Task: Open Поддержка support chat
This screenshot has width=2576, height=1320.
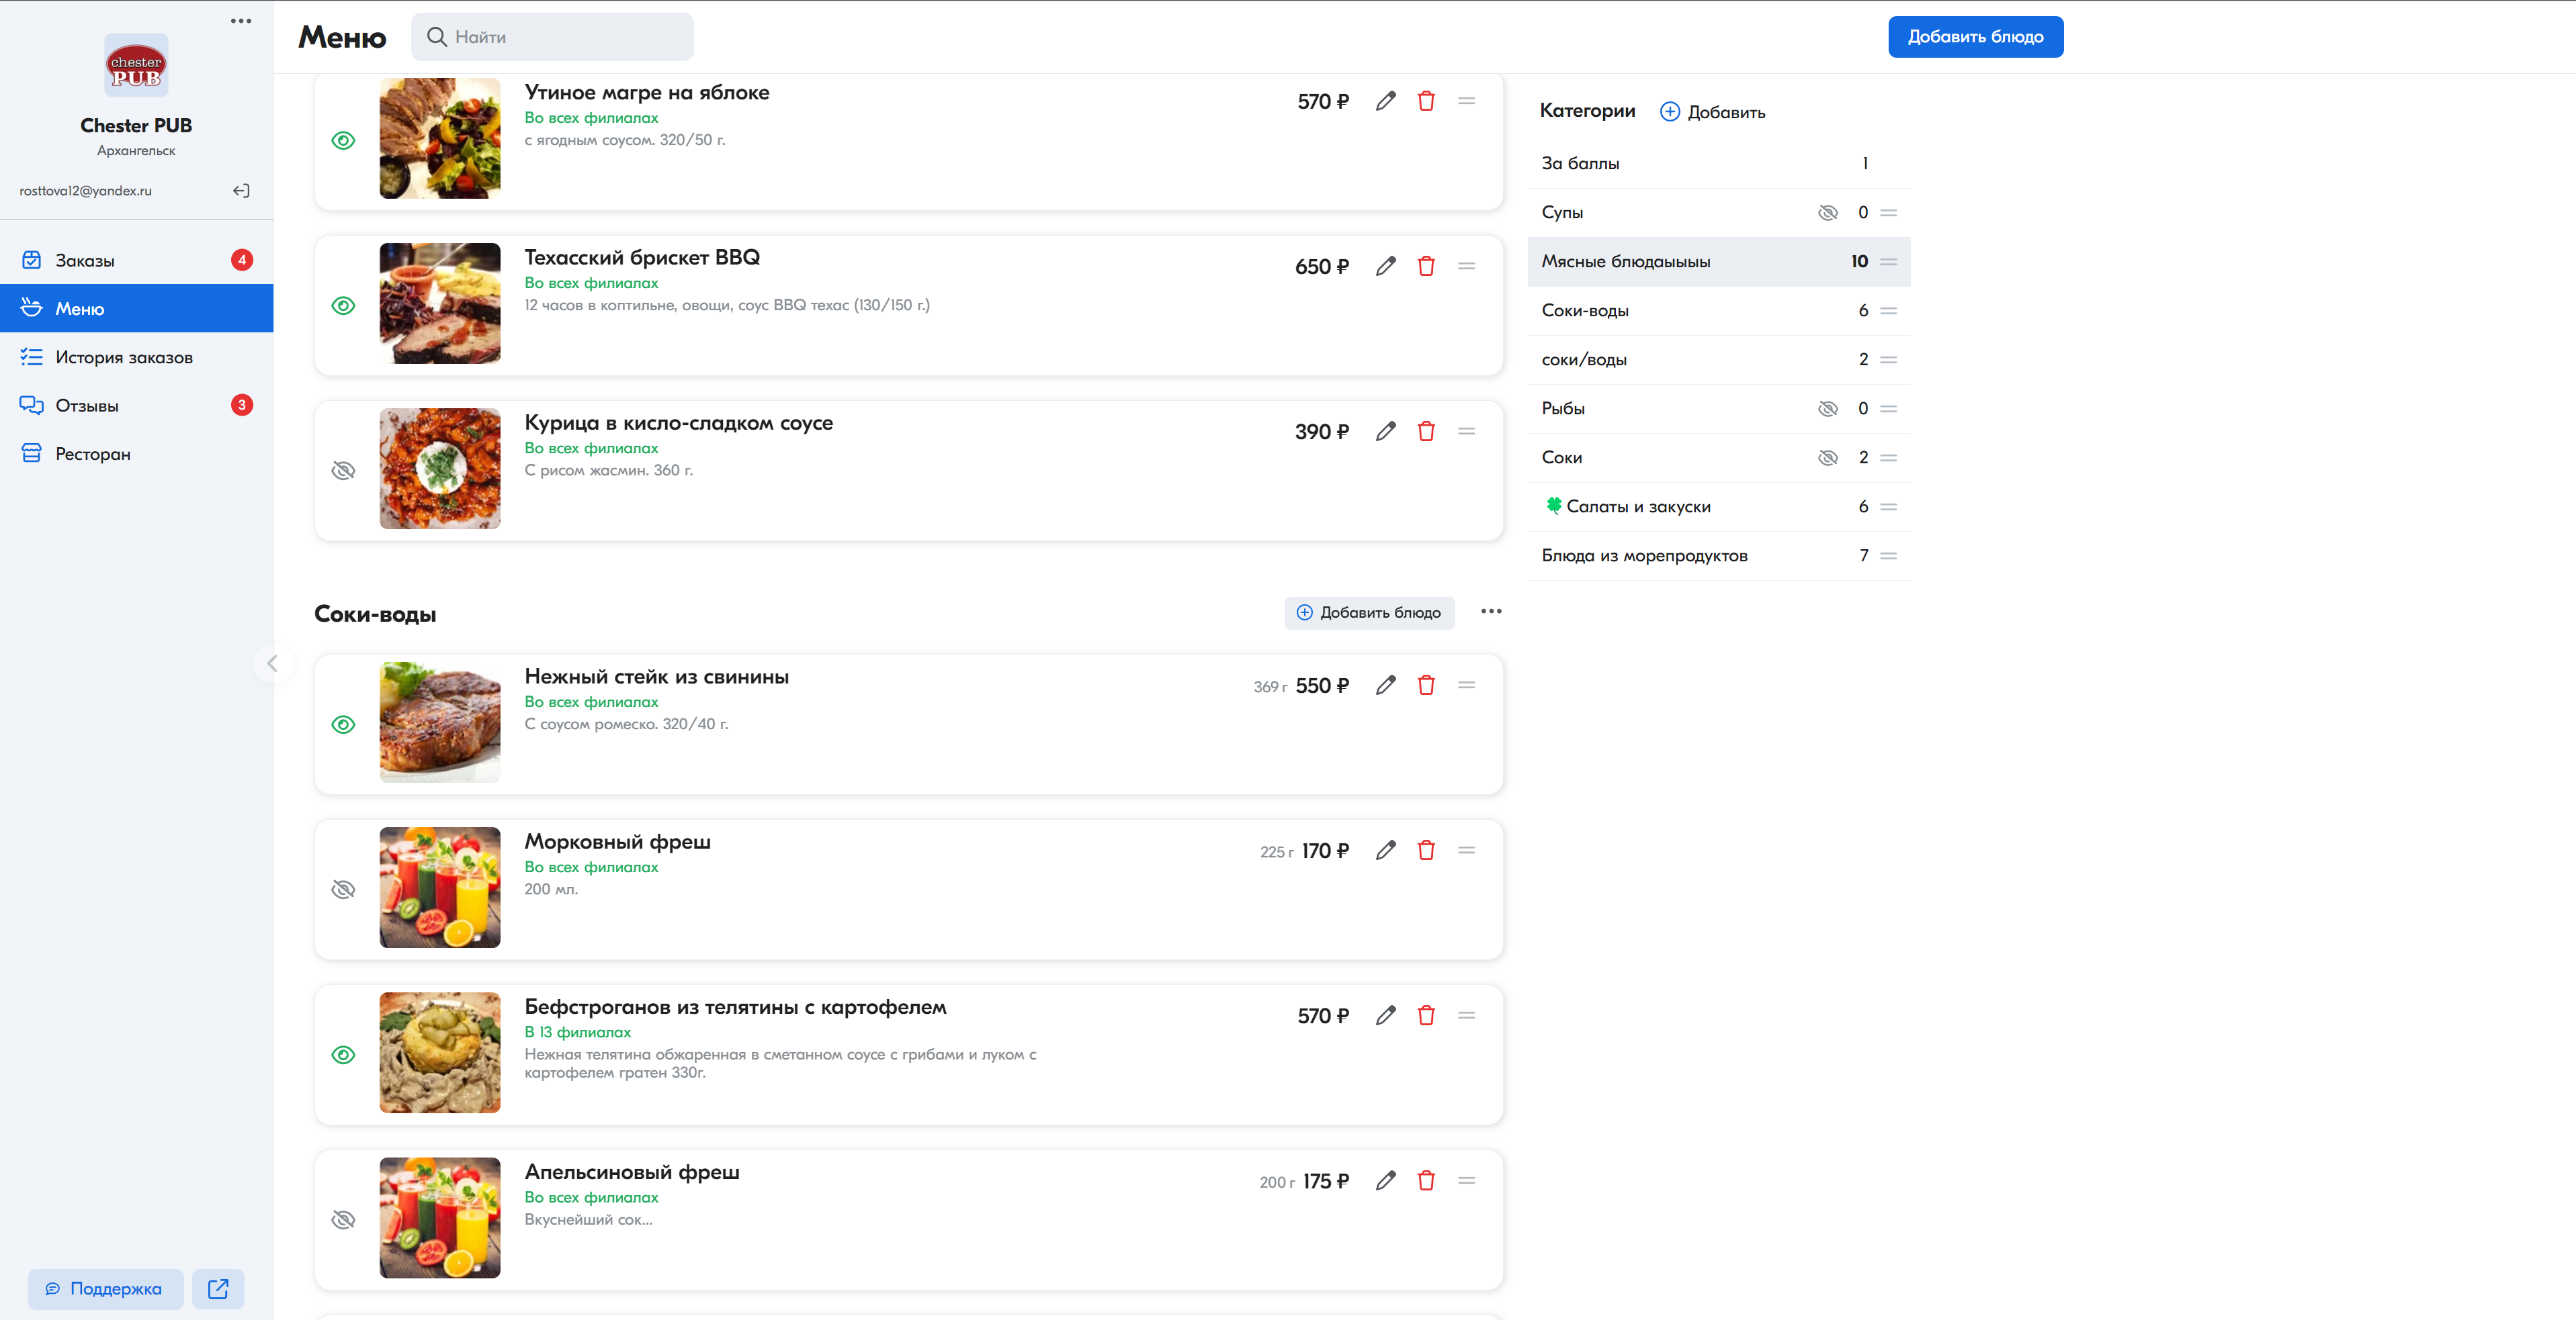Action: (105, 1288)
